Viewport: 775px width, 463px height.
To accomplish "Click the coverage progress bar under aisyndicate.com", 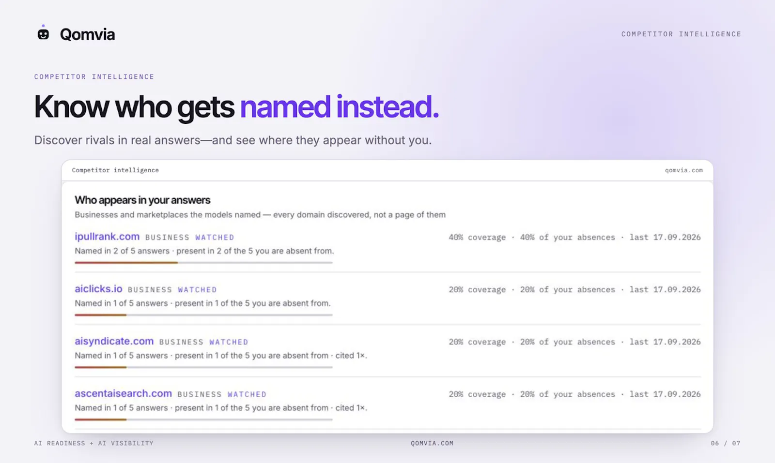I will [203, 367].
